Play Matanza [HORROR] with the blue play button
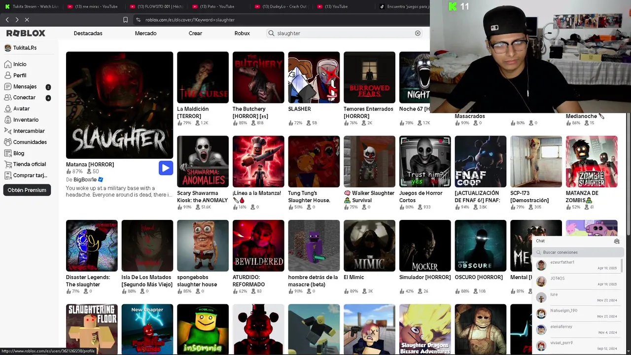Viewport: 631px width, 355px height. 166,168
